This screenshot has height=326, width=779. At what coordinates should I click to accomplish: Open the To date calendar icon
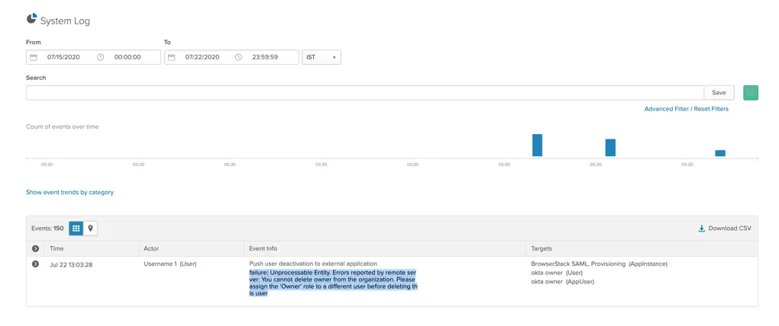pos(172,57)
